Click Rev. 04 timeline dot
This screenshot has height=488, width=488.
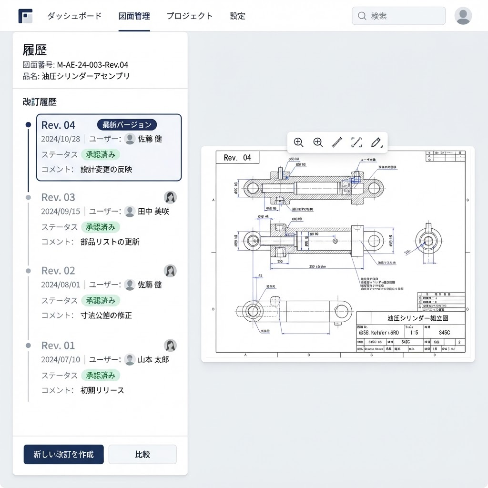[x=28, y=125]
